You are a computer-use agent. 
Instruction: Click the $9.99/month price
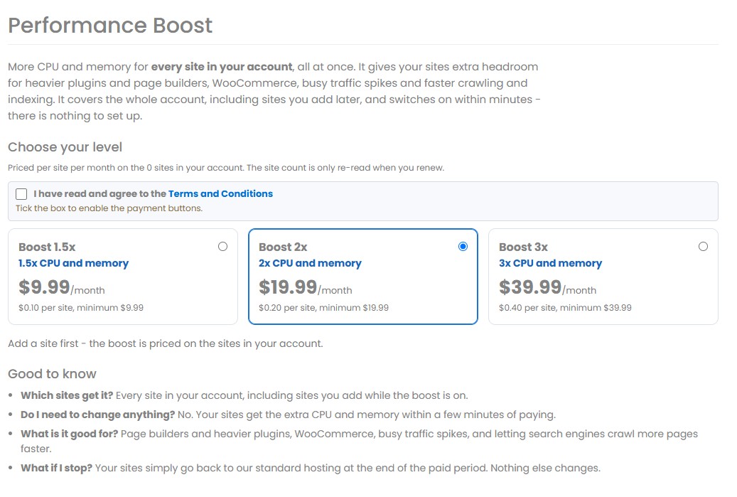[62, 287]
